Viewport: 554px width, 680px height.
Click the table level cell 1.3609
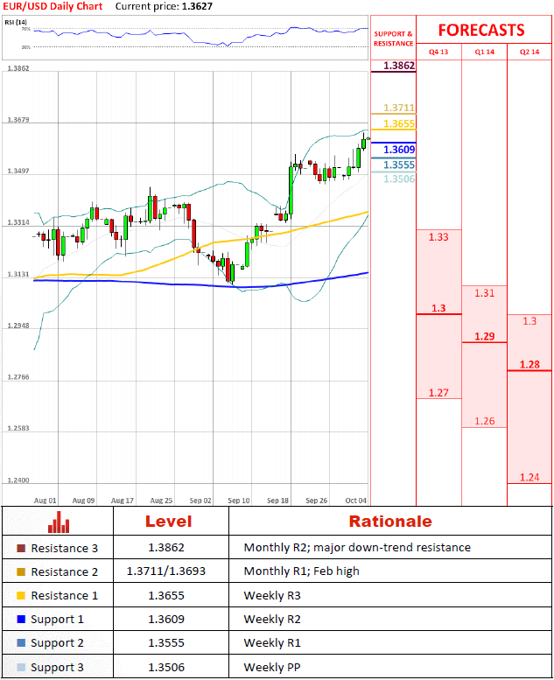coord(166,619)
